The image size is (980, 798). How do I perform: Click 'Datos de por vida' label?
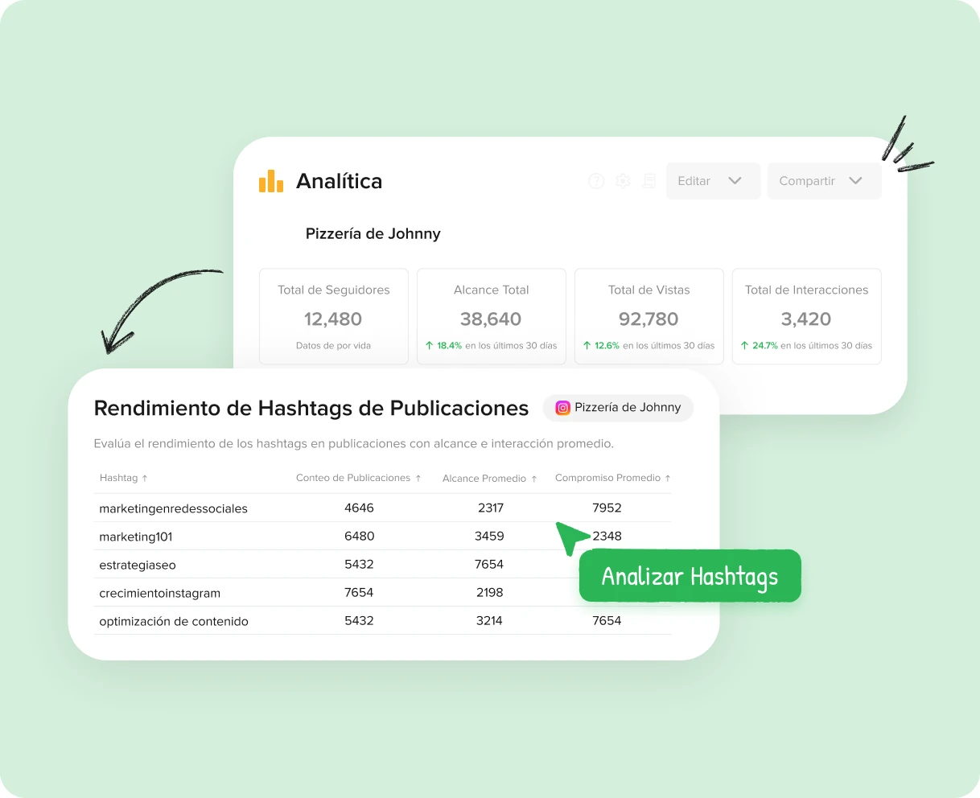tap(333, 346)
